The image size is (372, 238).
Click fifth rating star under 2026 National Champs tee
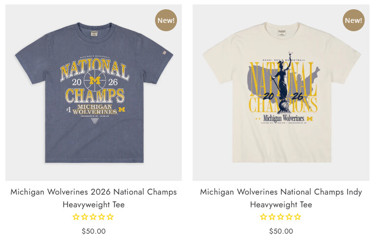[x=110, y=217]
